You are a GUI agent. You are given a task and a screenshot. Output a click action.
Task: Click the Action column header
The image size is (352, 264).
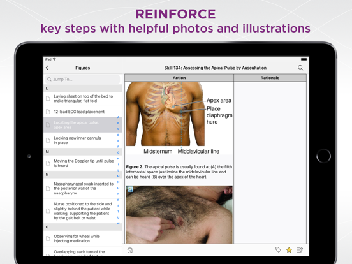(x=179, y=78)
